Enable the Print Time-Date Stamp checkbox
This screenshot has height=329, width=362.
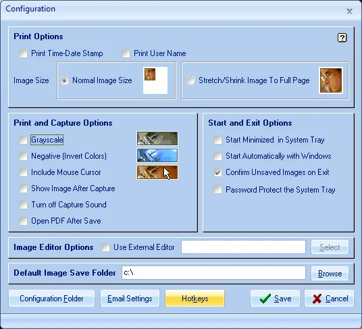(x=24, y=53)
